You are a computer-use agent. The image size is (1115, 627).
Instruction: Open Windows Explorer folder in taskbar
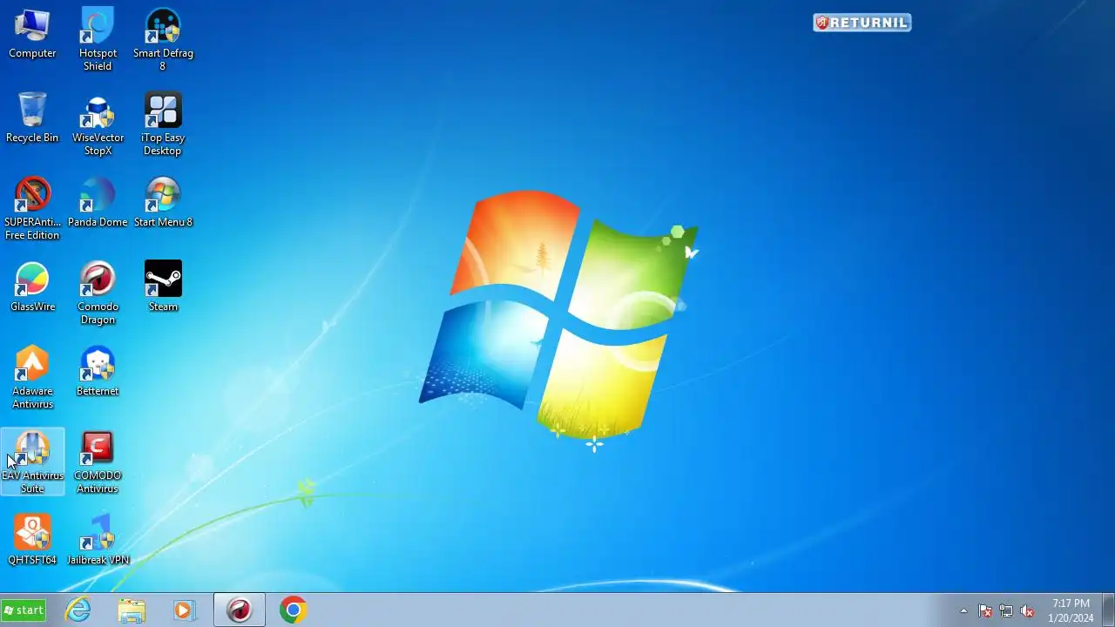click(x=132, y=610)
